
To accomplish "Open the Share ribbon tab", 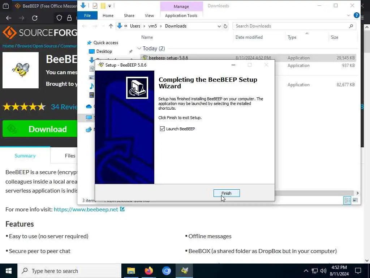I will pos(129,16).
